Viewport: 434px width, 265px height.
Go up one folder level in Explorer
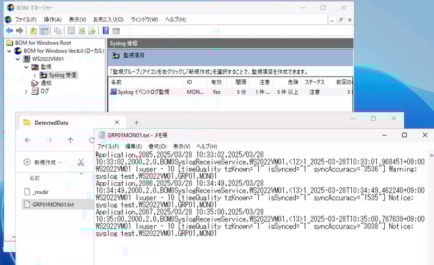click(71, 140)
